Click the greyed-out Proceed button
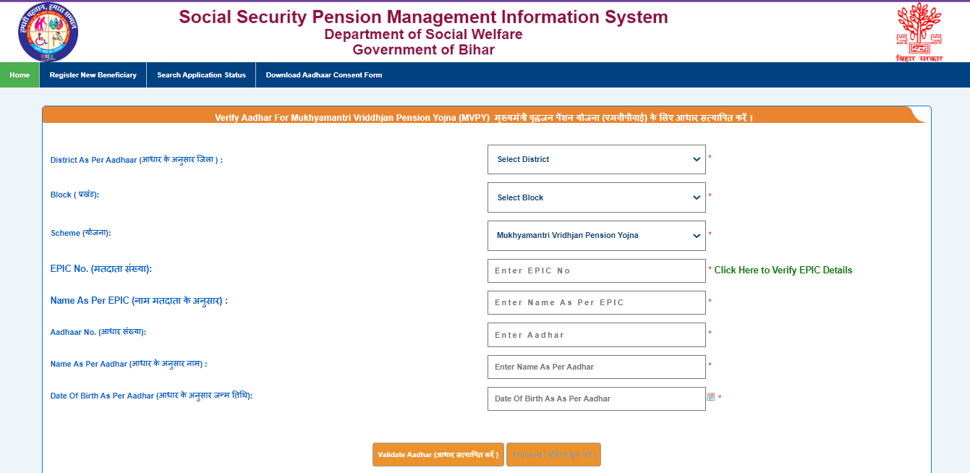The height and width of the screenshot is (473, 970). pos(553,455)
